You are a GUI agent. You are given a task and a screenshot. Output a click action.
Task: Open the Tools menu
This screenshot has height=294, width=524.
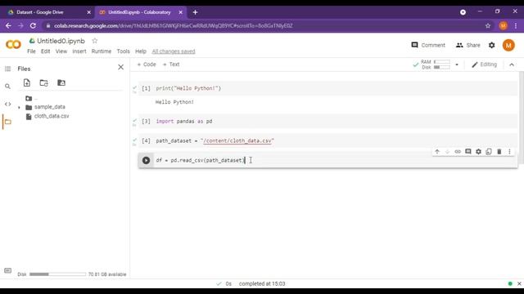point(123,51)
